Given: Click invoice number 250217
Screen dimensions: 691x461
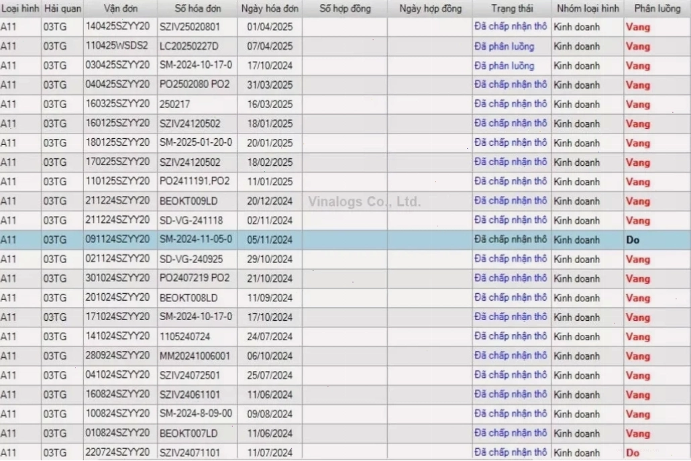Looking at the screenshot, I should coord(175,105).
